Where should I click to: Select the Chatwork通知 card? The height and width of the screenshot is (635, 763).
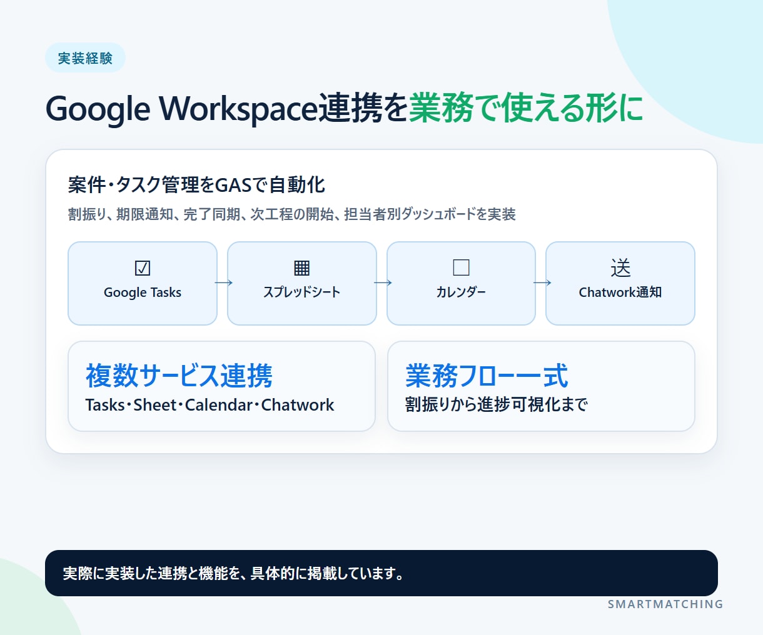coord(620,283)
